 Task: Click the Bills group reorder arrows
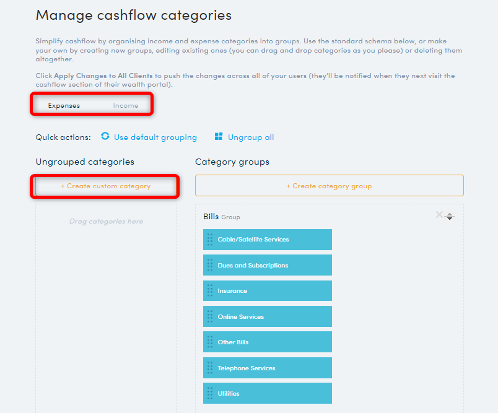click(x=450, y=216)
